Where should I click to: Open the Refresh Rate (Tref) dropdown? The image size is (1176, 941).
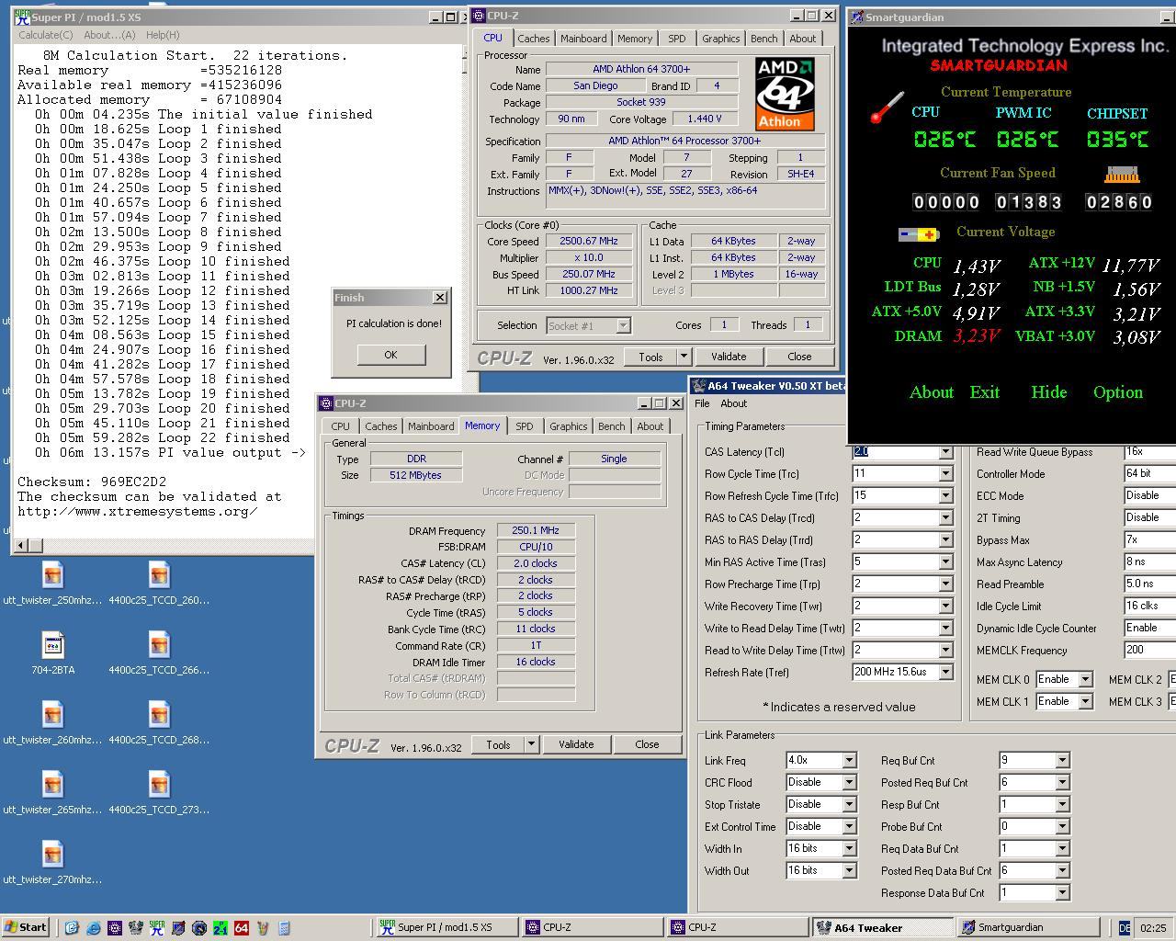coord(944,673)
